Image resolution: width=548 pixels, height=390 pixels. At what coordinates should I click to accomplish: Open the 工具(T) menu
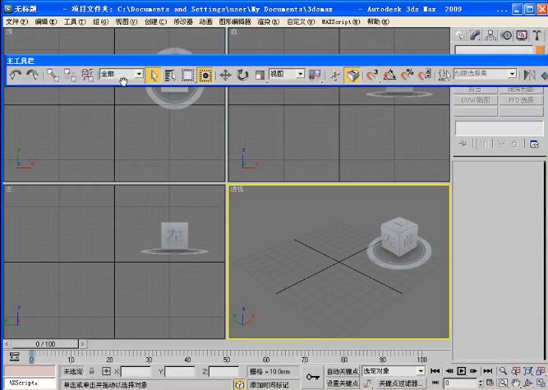75,21
